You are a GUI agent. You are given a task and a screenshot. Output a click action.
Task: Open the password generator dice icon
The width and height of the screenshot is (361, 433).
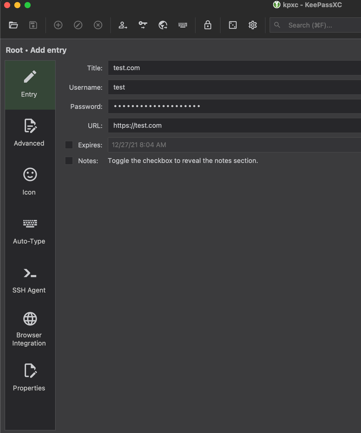pos(233,25)
